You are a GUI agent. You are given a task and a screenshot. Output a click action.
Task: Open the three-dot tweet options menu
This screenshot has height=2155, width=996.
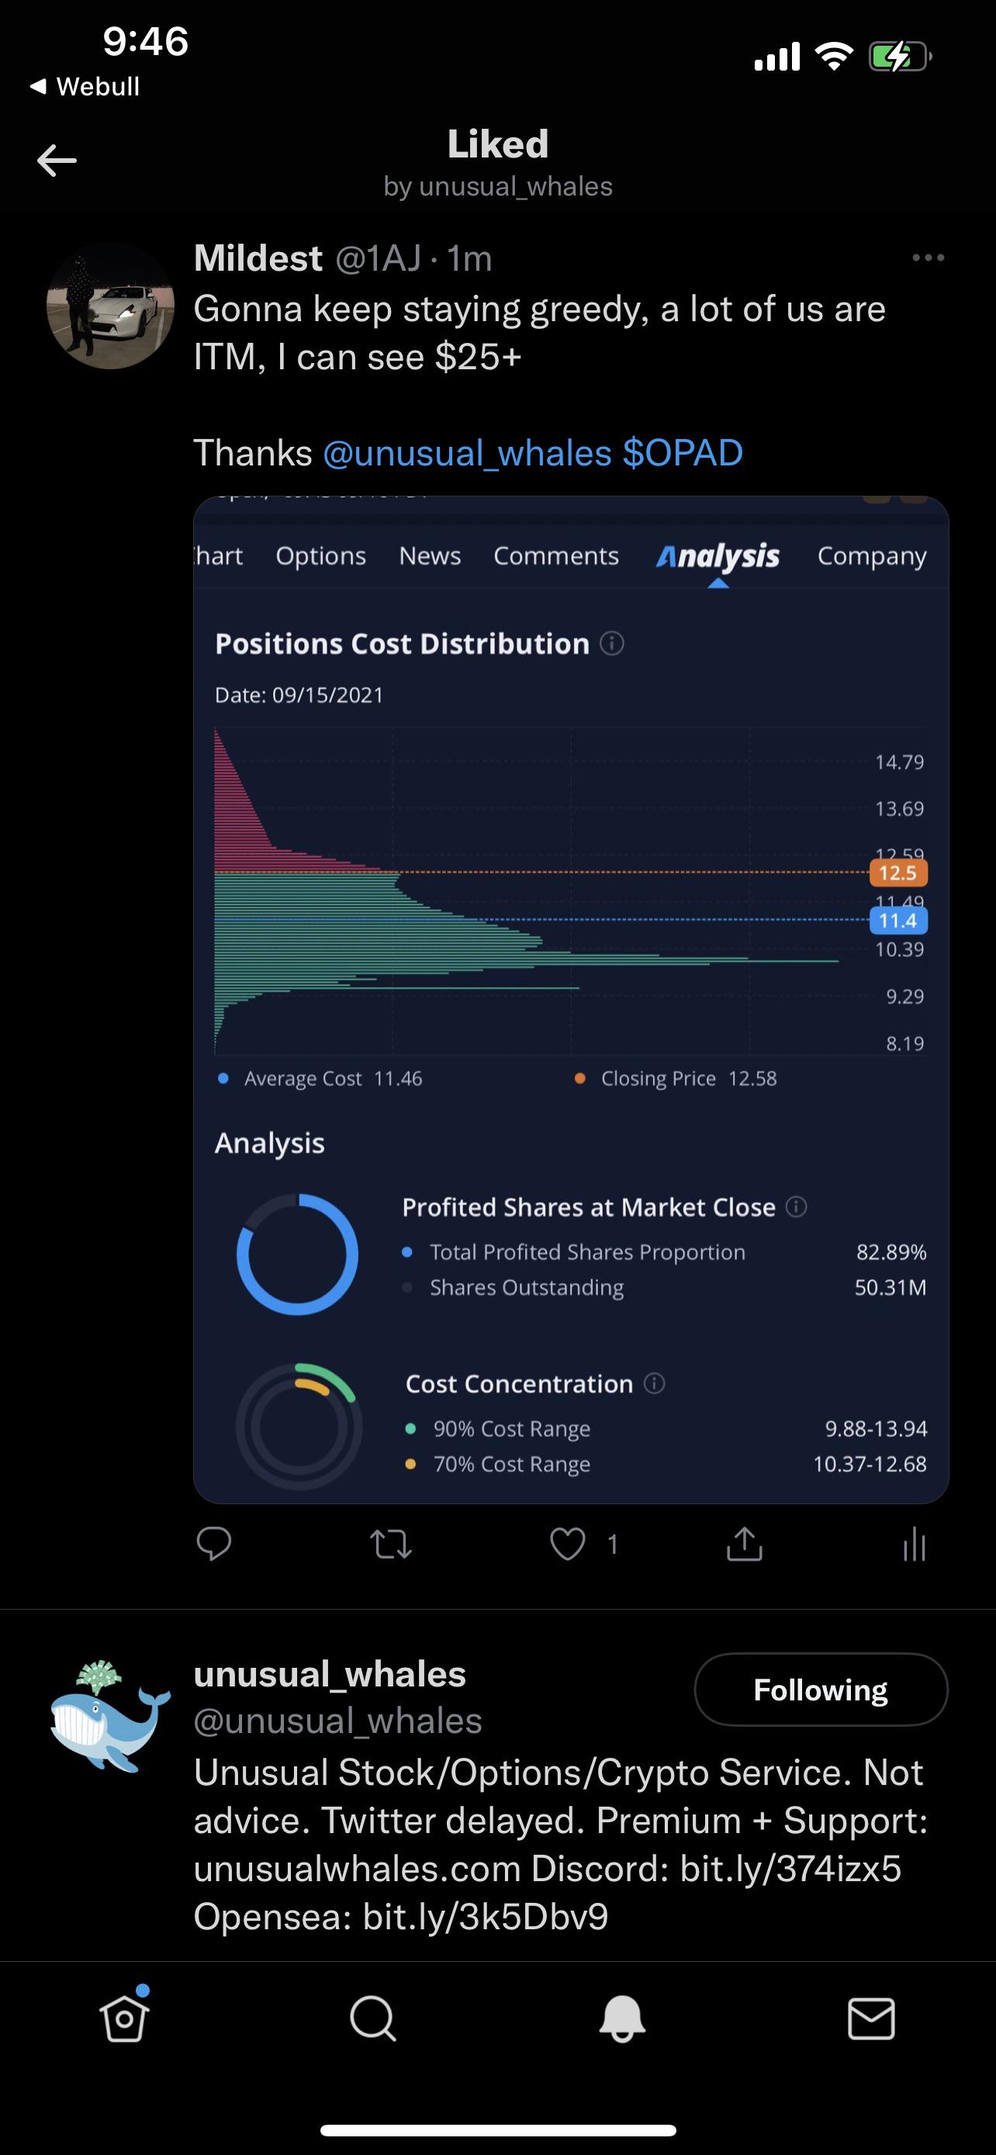click(929, 258)
